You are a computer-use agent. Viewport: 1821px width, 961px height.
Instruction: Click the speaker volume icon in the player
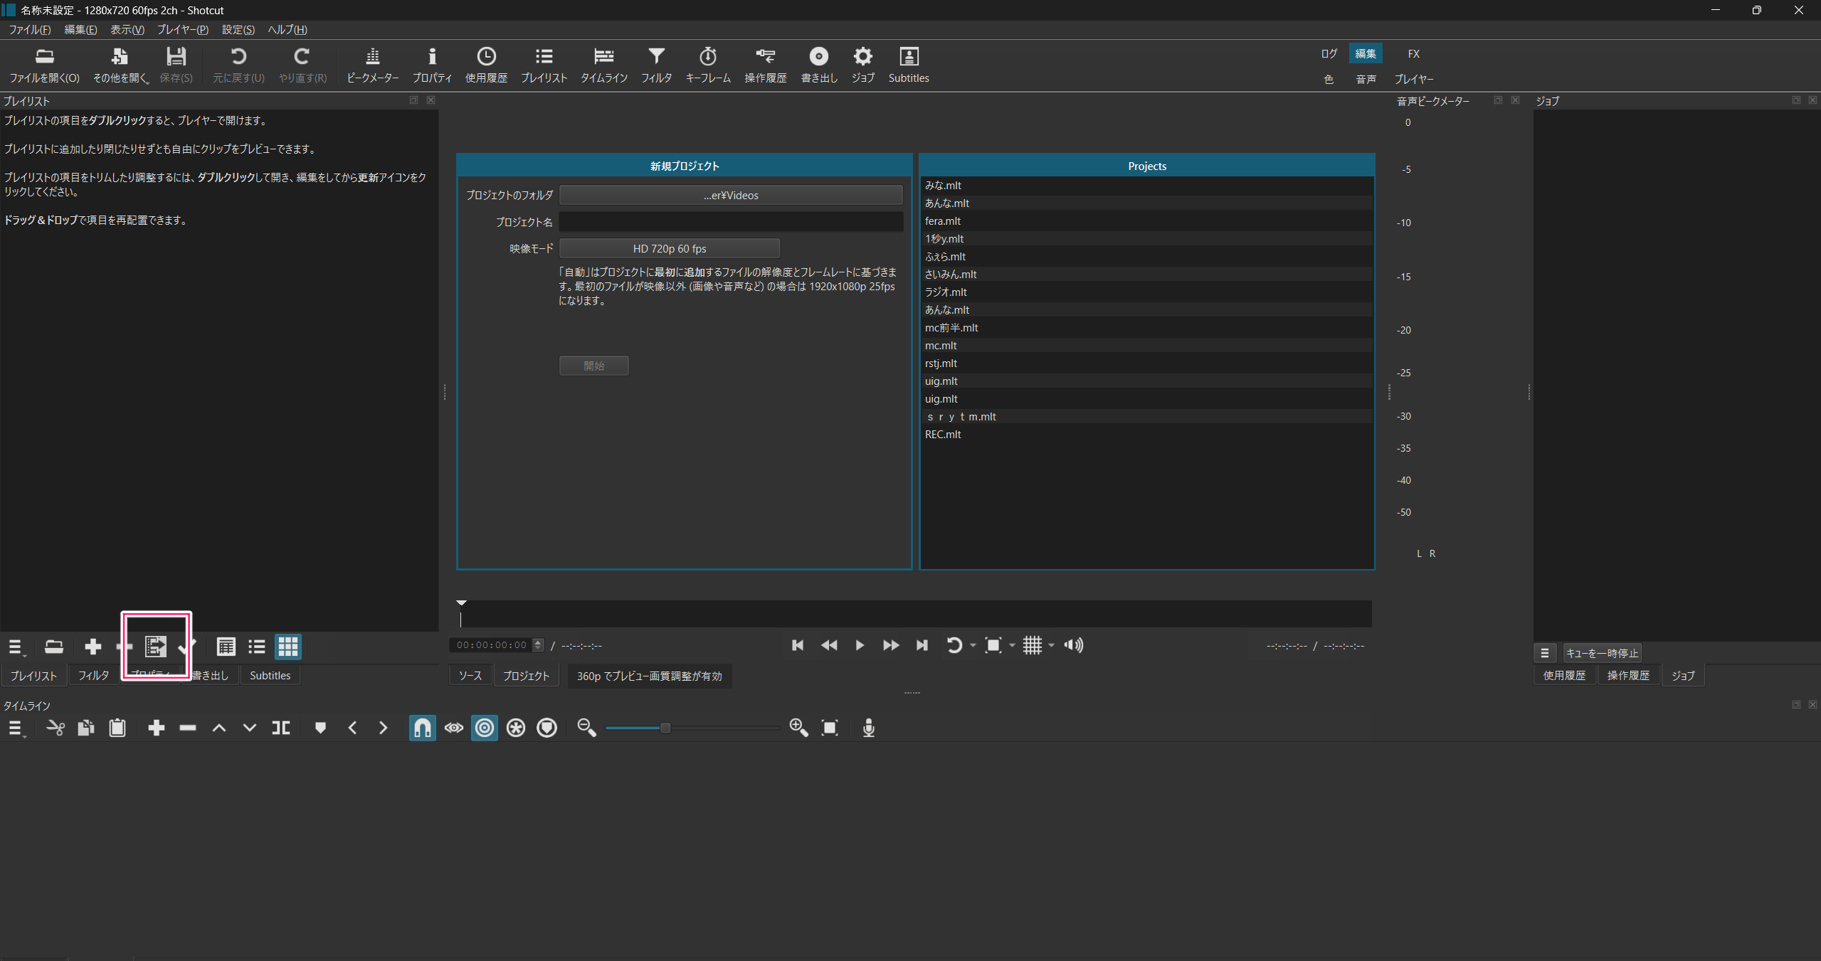click(x=1074, y=645)
